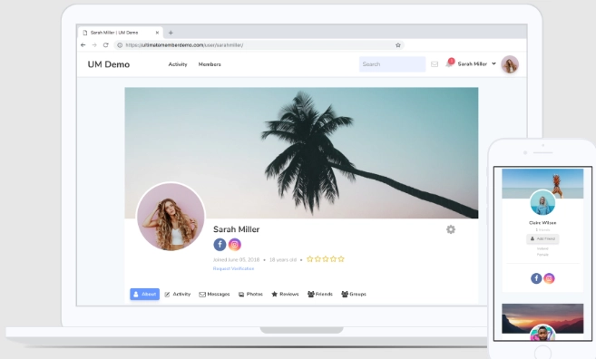Click Sarah Miller's large profile photo
The width and height of the screenshot is (596, 359).
pos(171,217)
